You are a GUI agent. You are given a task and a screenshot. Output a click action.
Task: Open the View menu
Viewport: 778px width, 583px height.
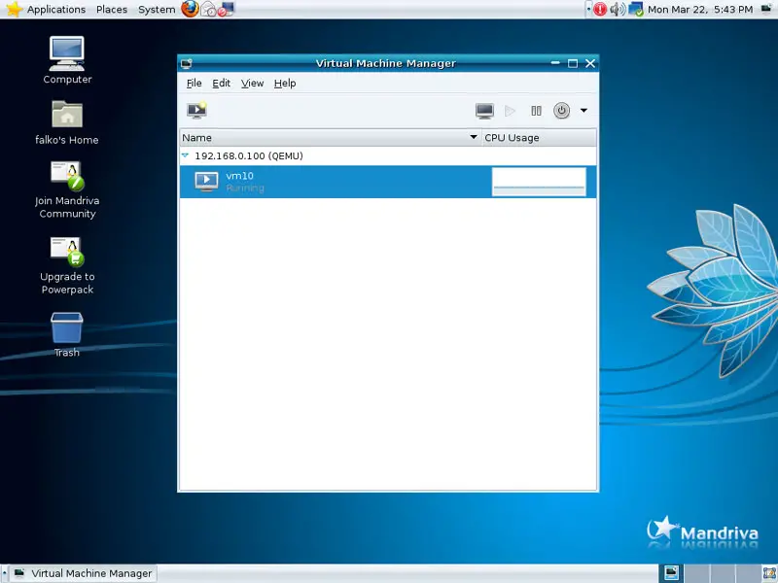[x=252, y=84]
